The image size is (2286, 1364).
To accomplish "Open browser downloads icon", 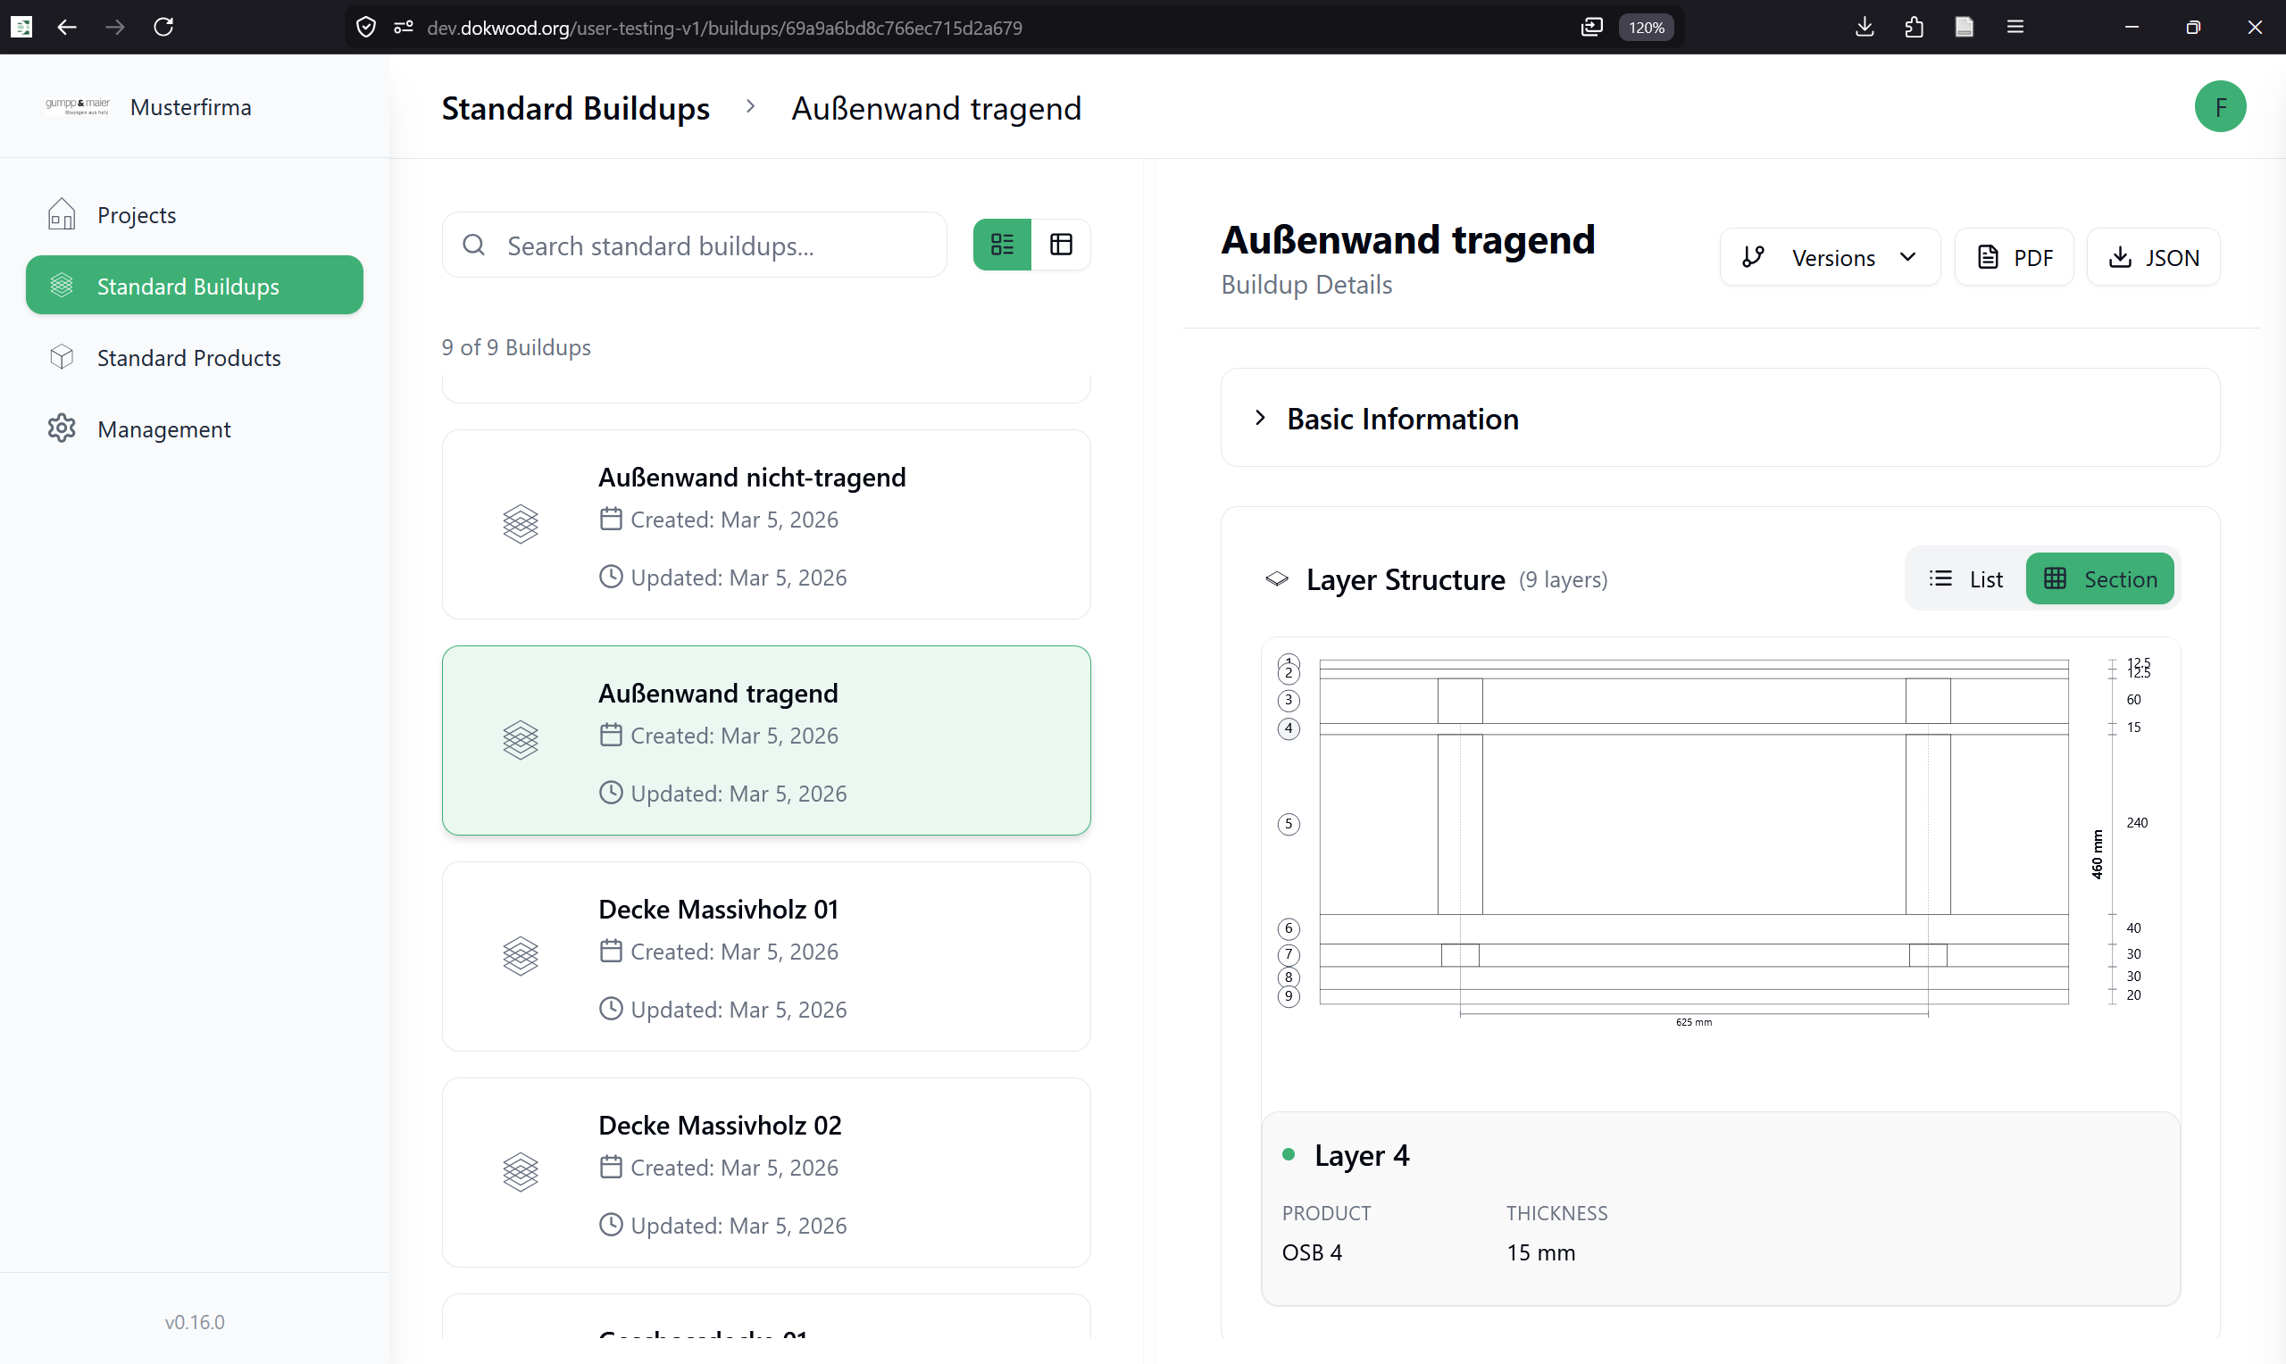I will click(1865, 27).
